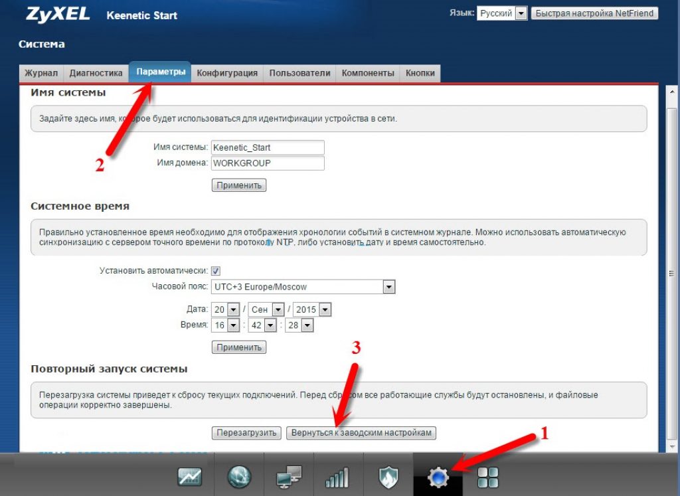Click the scrollbar up arrow
Viewport: 680px width, 496px height.
pos(672,92)
